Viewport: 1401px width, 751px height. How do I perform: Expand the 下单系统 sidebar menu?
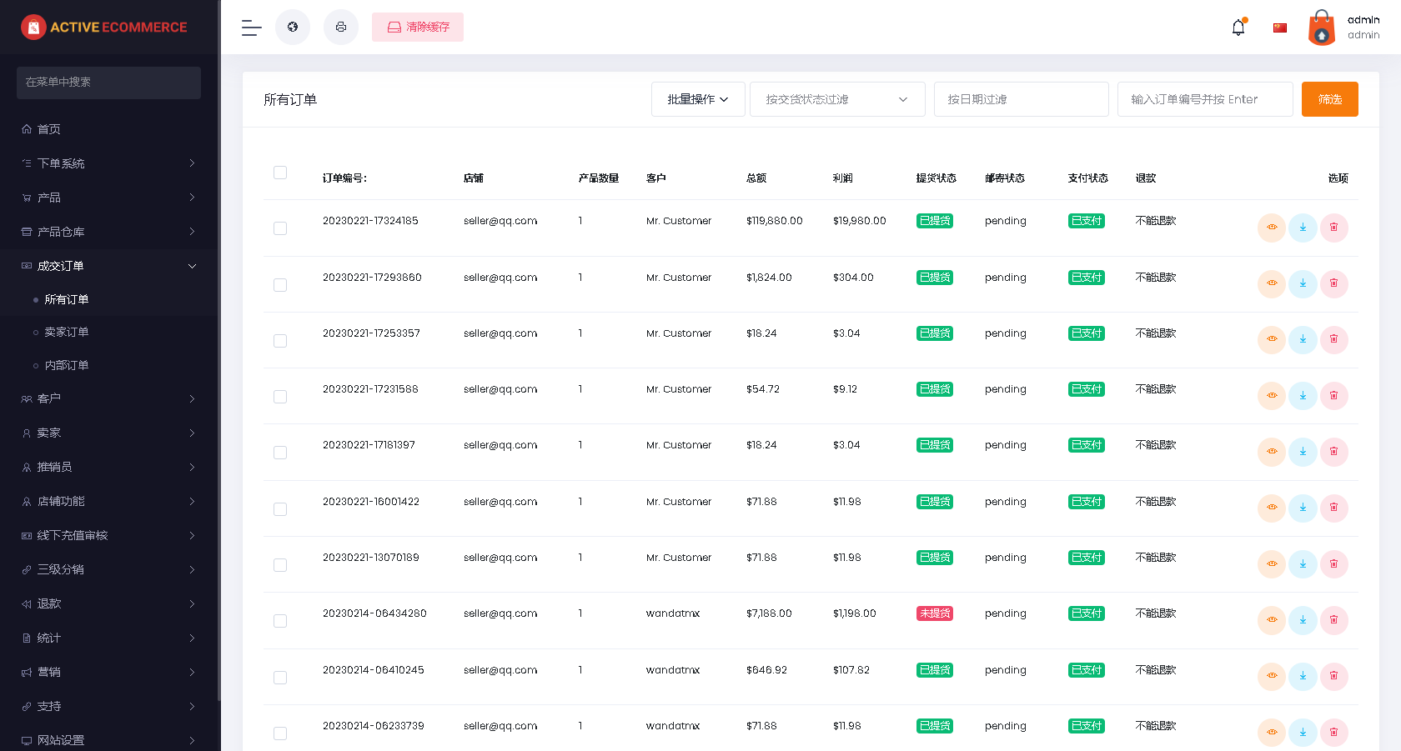pos(108,163)
